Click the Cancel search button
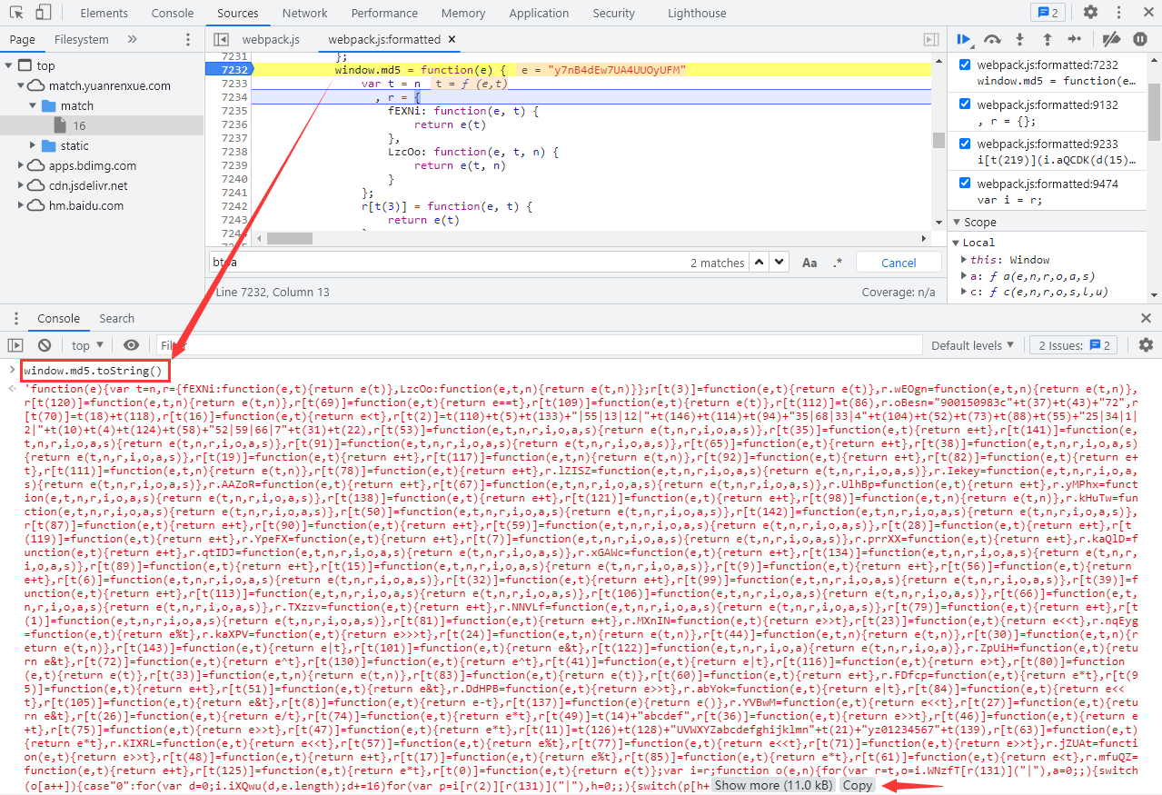Screen dimensions: 1162x795 coord(899,263)
